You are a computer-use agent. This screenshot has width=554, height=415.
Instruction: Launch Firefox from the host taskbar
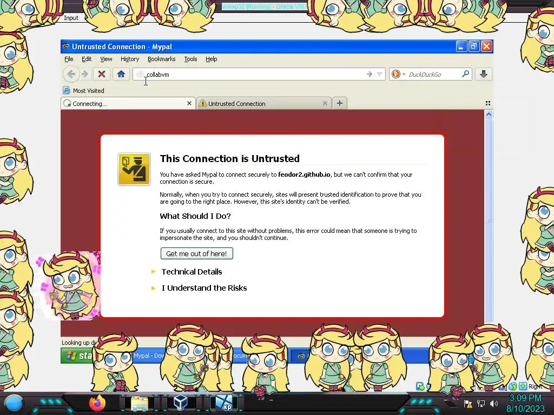(97, 403)
